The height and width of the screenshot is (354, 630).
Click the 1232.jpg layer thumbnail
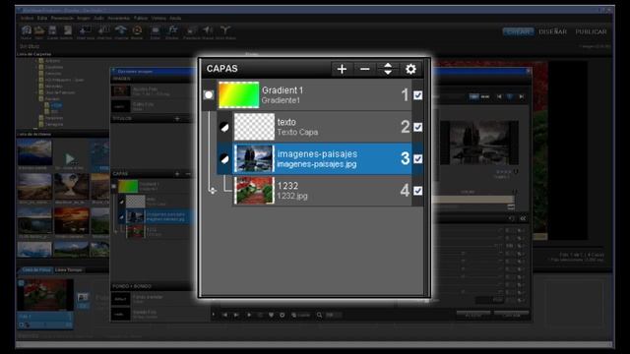254,190
